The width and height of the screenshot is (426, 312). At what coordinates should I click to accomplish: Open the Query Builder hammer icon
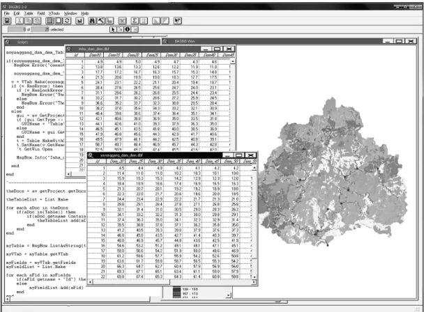tap(101, 21)
